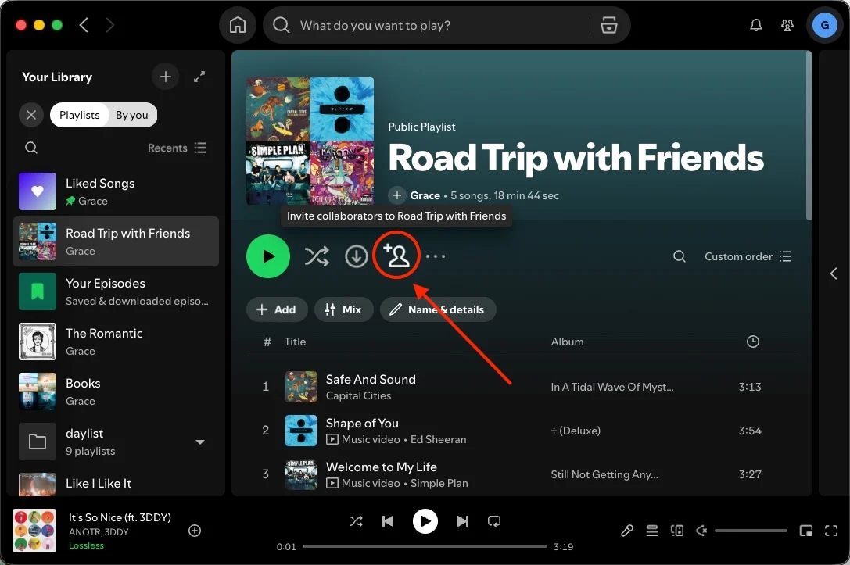Show lyrics with microphone icon
The width and height of the screenshot is (850, 565).
pyautogui.click(x=626, y=531)
